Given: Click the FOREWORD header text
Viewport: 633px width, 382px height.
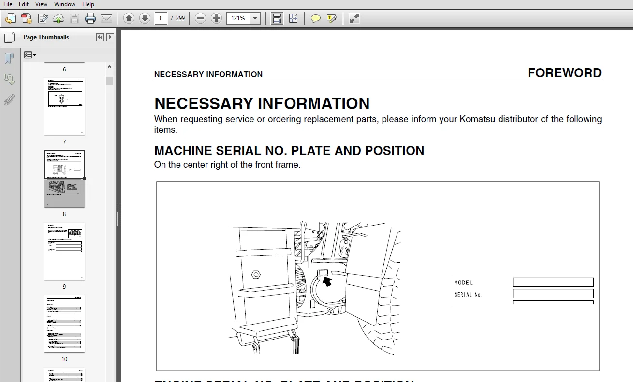Looking at the screenshot, I should (x=564, y=73).
